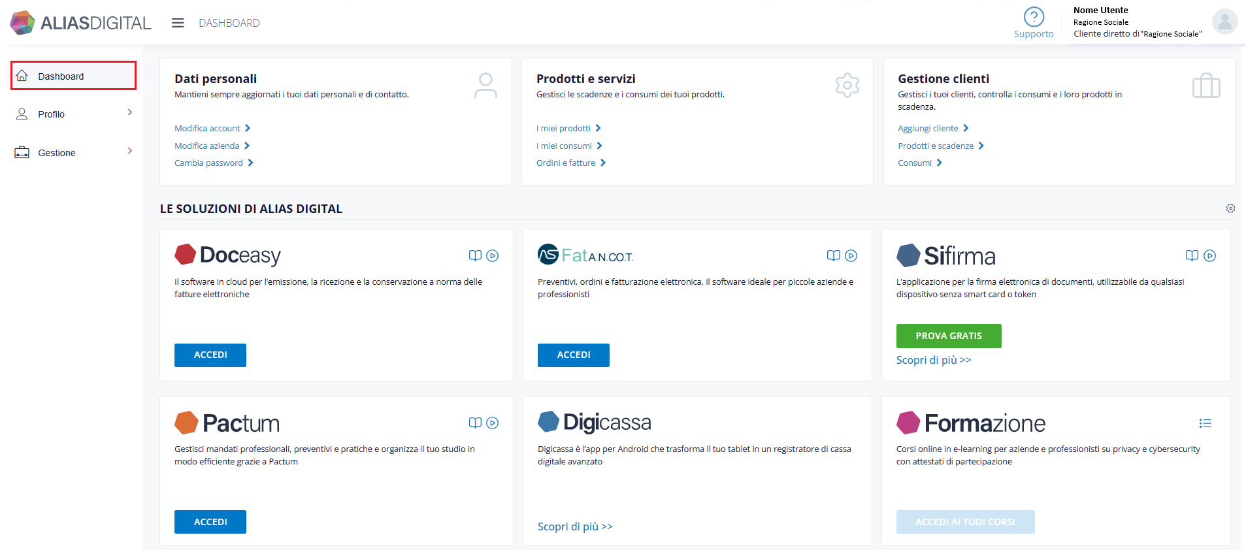1246x550 pixels.
Task: Open the Formazione list icon
Action: pyautogui.click(x=1205, y=423)
